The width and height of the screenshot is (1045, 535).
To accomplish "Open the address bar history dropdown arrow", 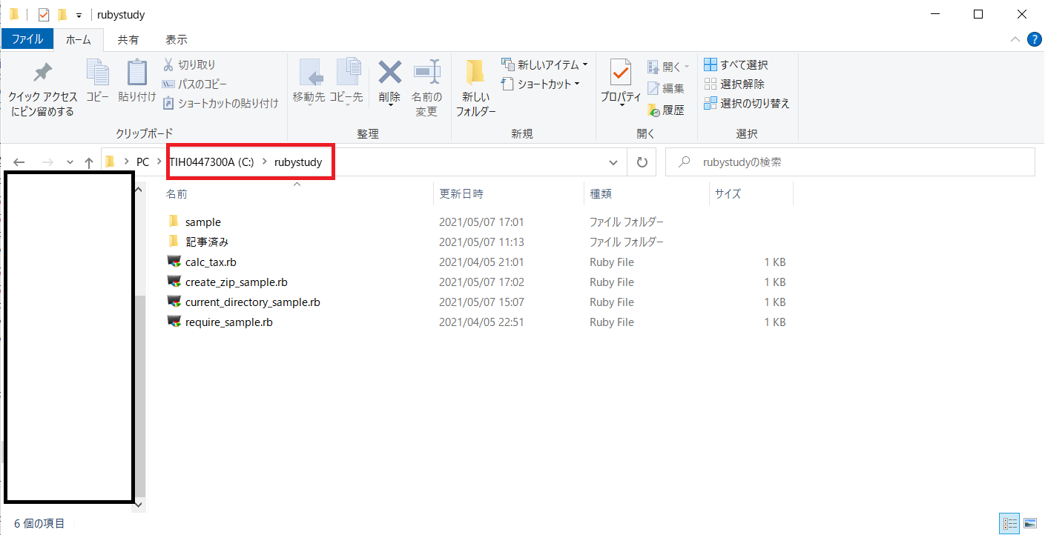I will (613, 162).
